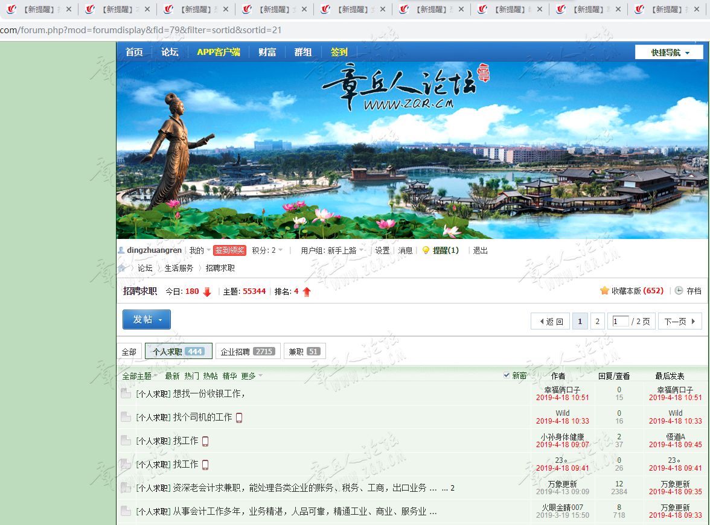The width and height of the screenshot is (710, 525).
Task: Click mobile phone icon after 找个司机的工作
Action: point(239,418)
